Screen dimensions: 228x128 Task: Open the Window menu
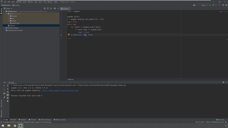point(50,2)
